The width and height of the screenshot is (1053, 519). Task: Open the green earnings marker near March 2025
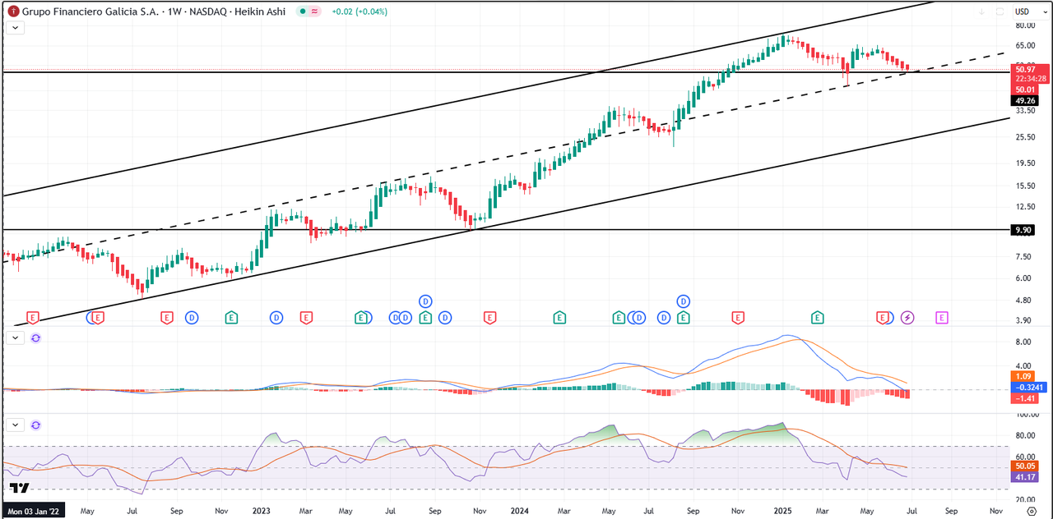818,317
